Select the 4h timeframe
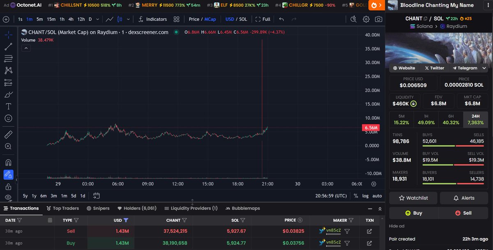This screenshot has height=250, width=493. [71, 19]
